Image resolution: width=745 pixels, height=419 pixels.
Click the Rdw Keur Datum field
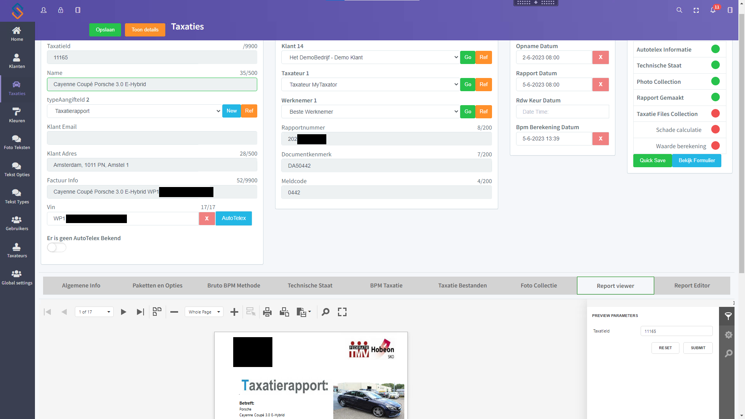562,112
